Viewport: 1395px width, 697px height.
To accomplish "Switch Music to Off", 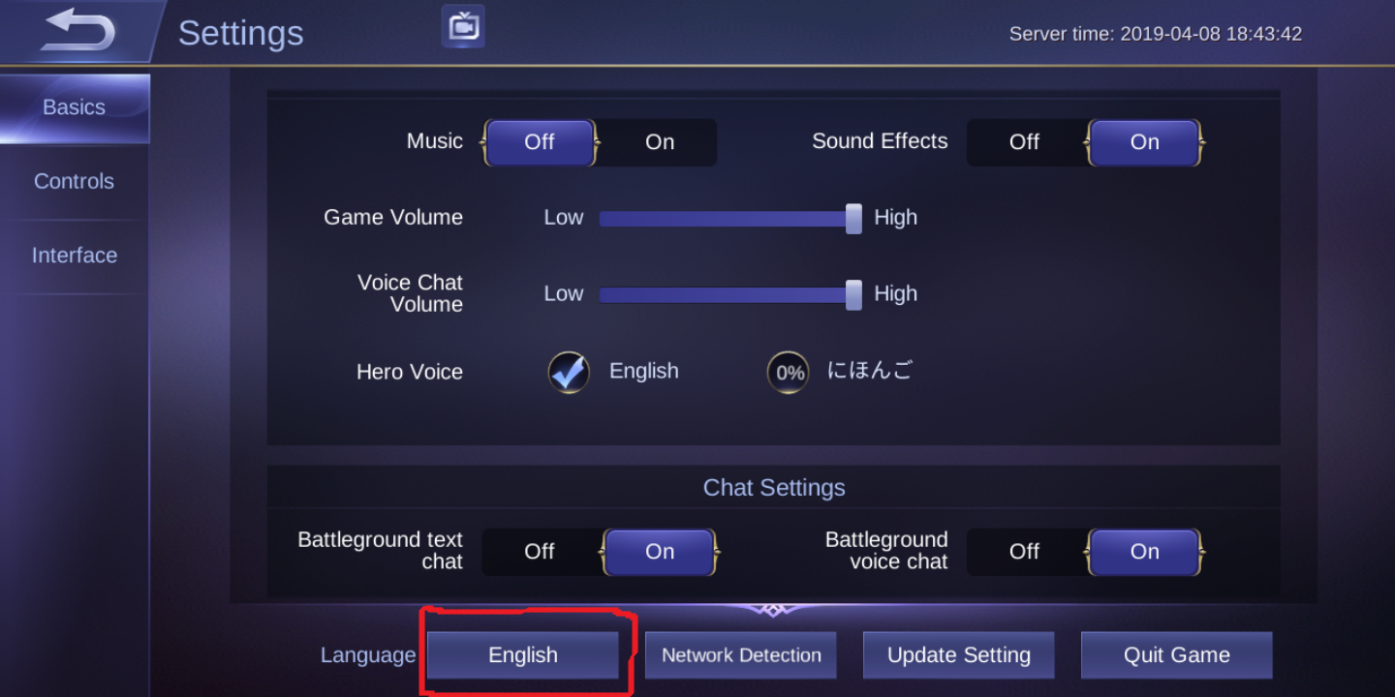I will coord(540,142).
